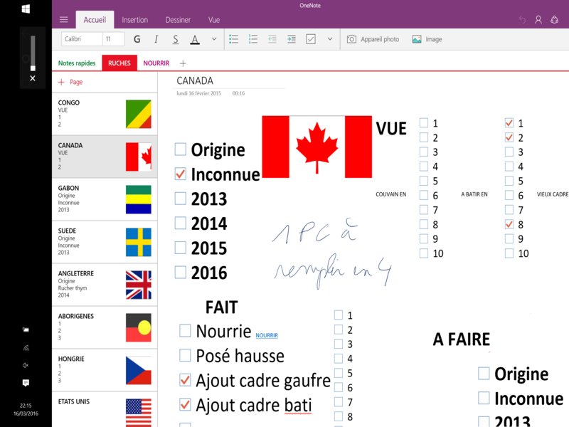This screenshot has height=427, width=569.
Task: Uncheck the Inconnue checkbox
Action: coord(181,174)
